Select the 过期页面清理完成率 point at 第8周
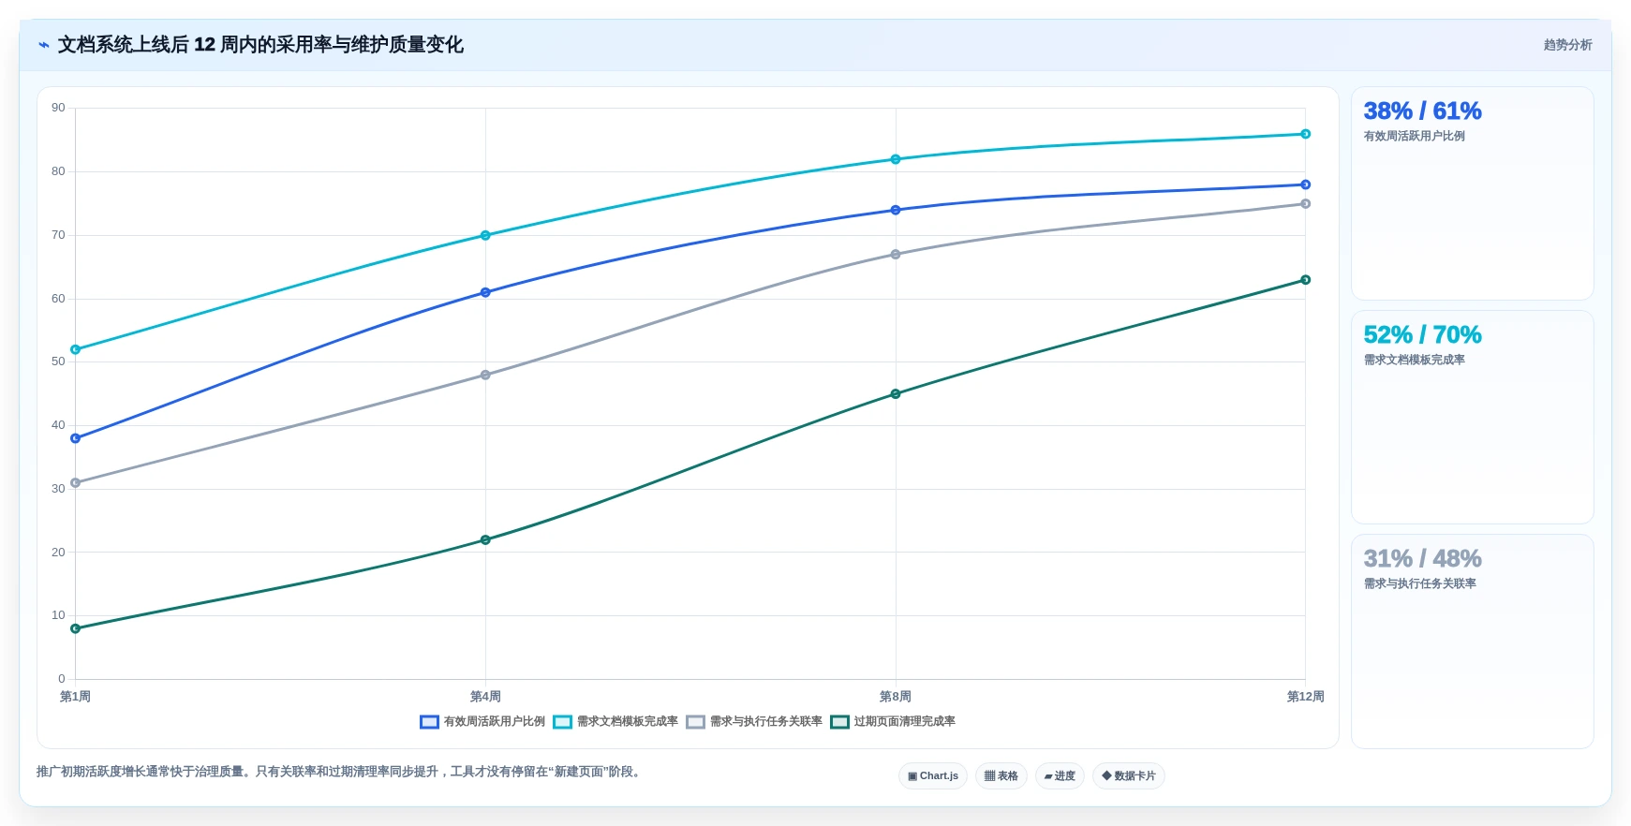The width and height of the screenshot is (1631, 826). pyautogui.click(x=896, y=393)
